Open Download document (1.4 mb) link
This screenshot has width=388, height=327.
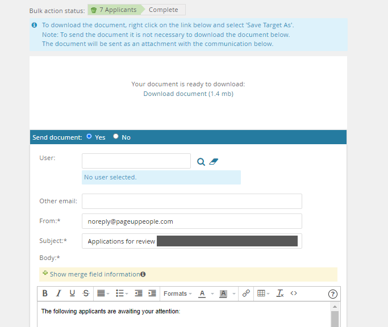tap(188, 94)
